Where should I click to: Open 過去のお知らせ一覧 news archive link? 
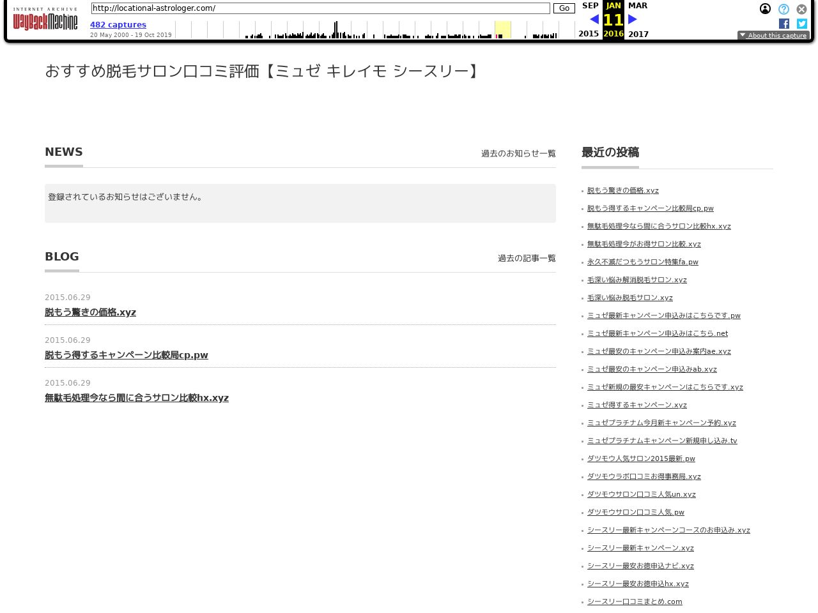pos(518,153)
